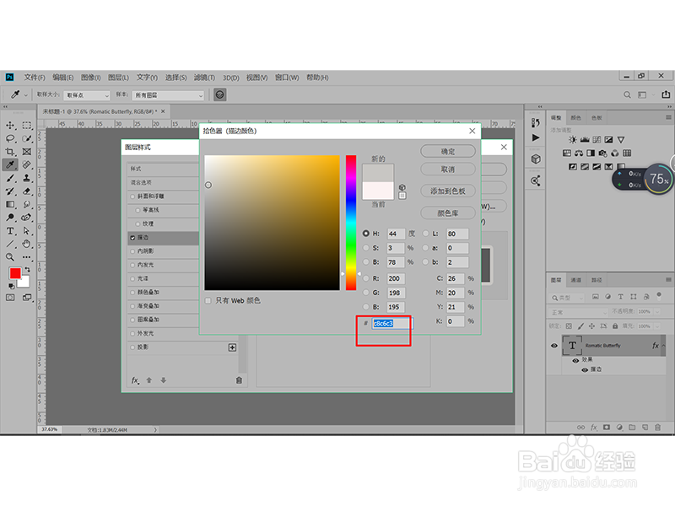Add effect plus button beside 投影
The image size is (675, 506).
(233, 347)
